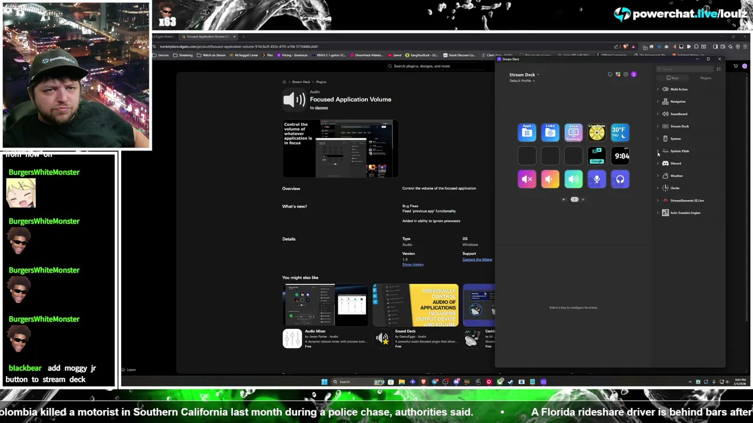Select the 30°F weather key
The width and height of the screenshot is (753, 423).
620,132
